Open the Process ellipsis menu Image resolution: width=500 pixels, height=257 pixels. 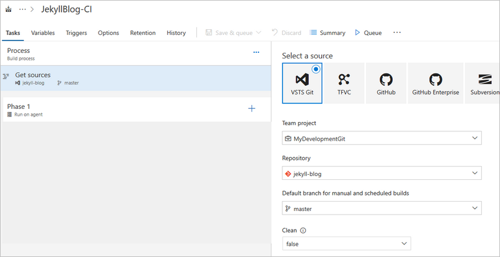point(256,53)
